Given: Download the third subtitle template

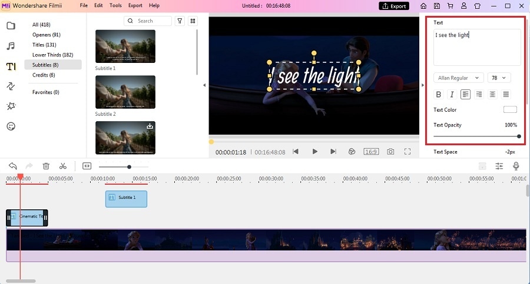Looking at the screenshot, I should [150, 126].
